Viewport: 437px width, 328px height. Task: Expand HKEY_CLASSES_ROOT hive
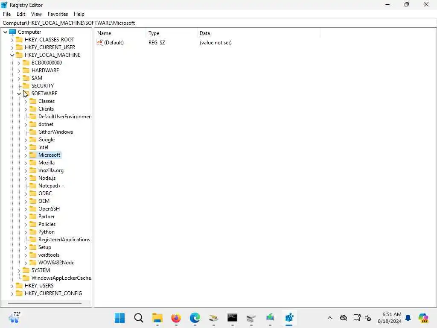12,40
